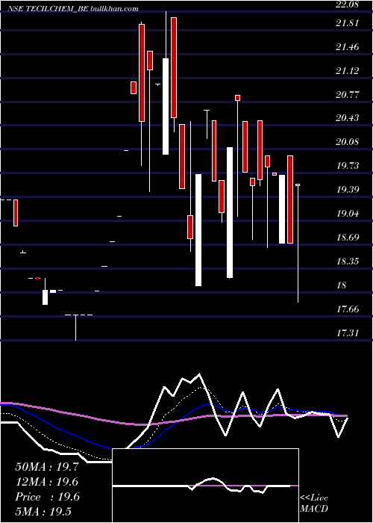Click the 19.04 price axis label

347,214
